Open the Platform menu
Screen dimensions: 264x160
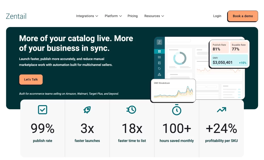click(x=113, y=16)
